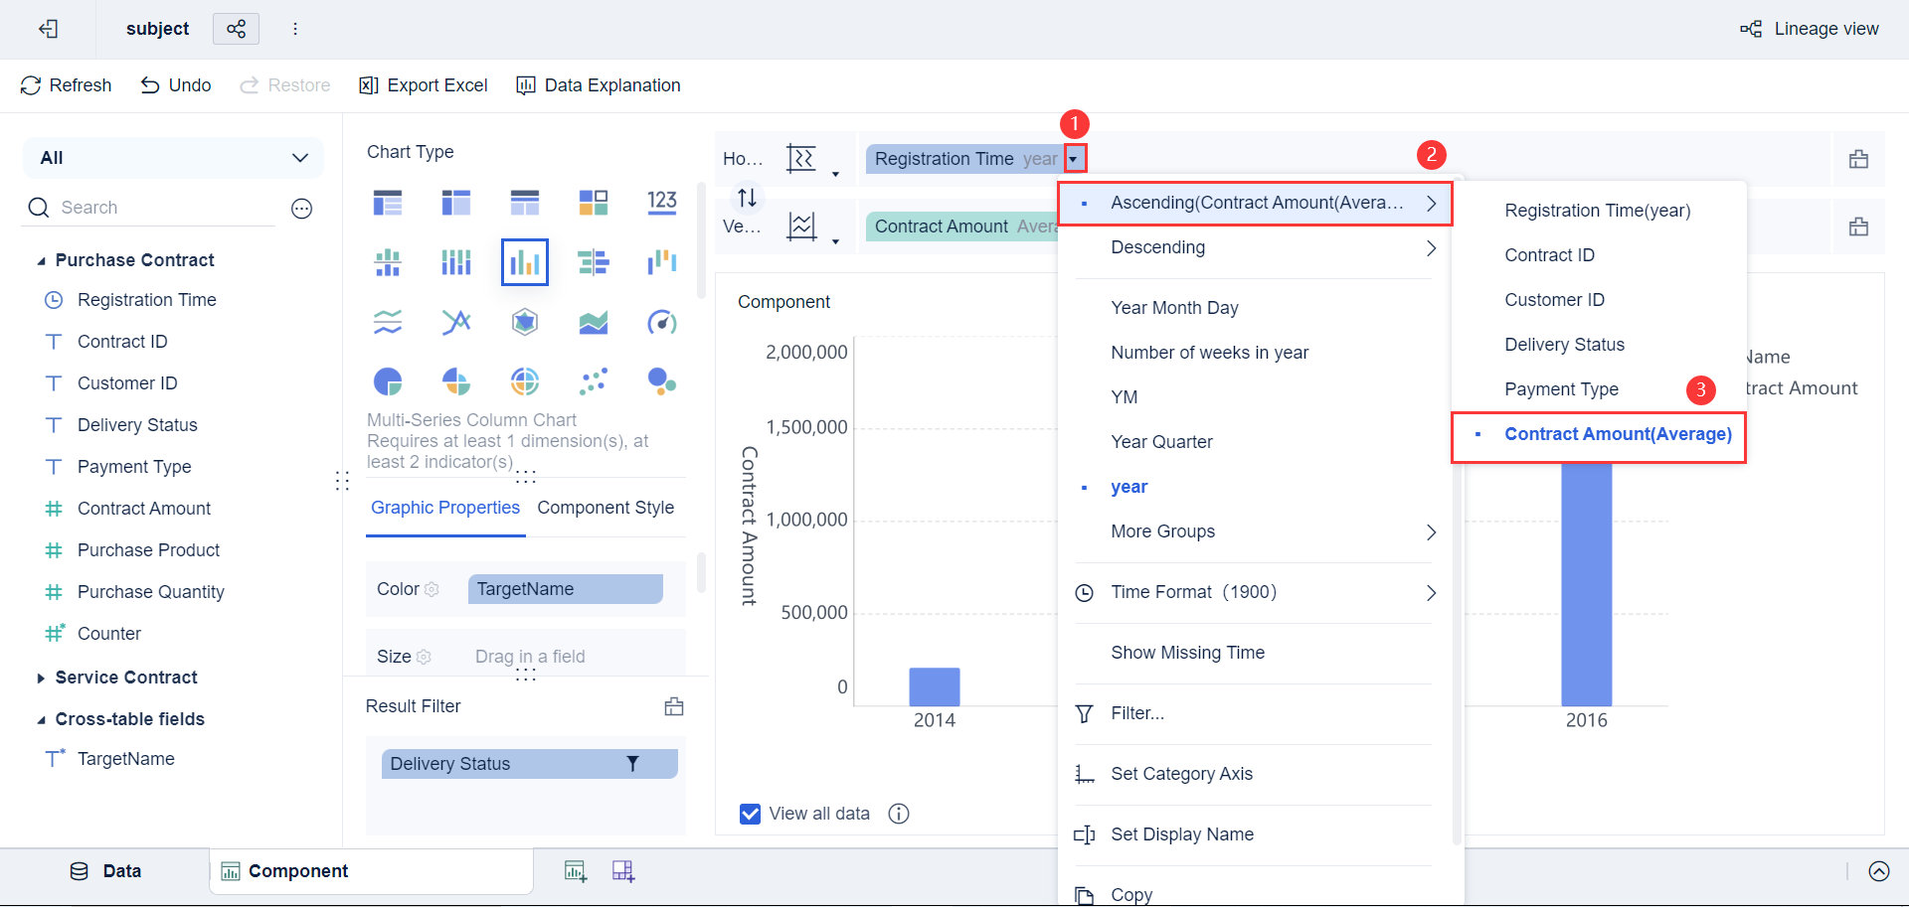
Task: Expand the Service Contract group
Action: coord(41,679)
